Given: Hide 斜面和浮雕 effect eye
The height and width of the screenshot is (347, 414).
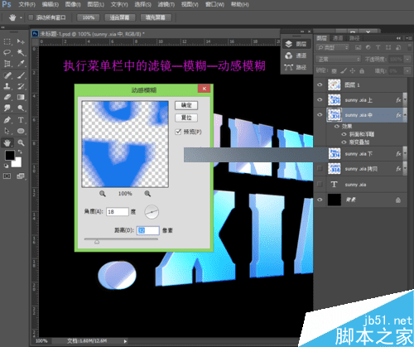Looking at the screenshot, I should (344, 134).
